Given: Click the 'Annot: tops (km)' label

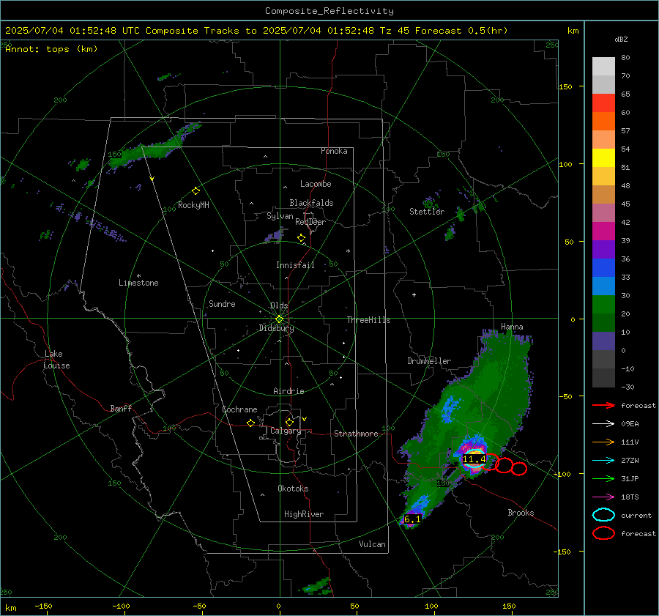Looking at the screenshot, I should pyautogui.click(x=51, y=49).
